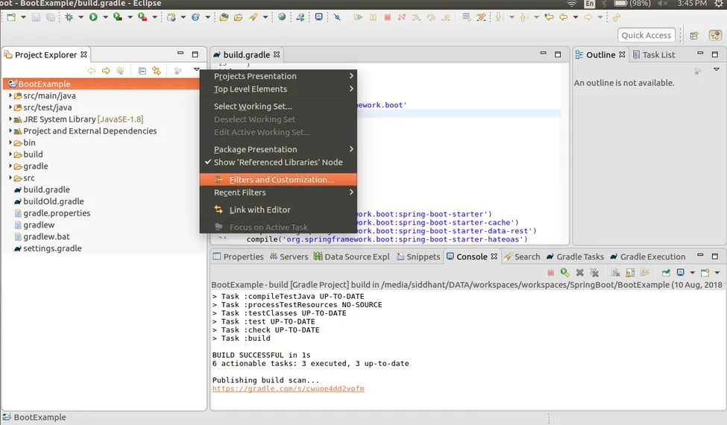Screen dimensions: 727x425
Task: Click the battery indicator in top bar
Action: pos(632,4)
